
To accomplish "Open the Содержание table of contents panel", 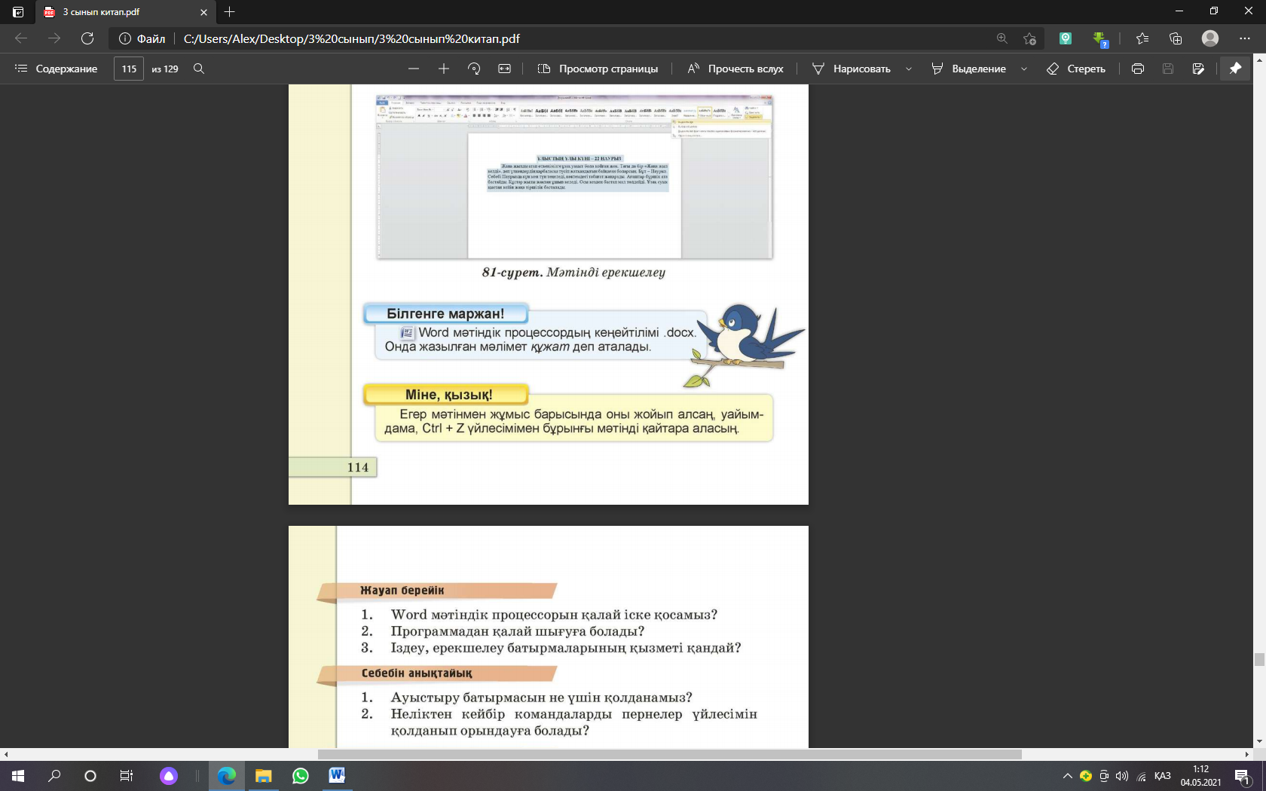I will tap(56, 69).
